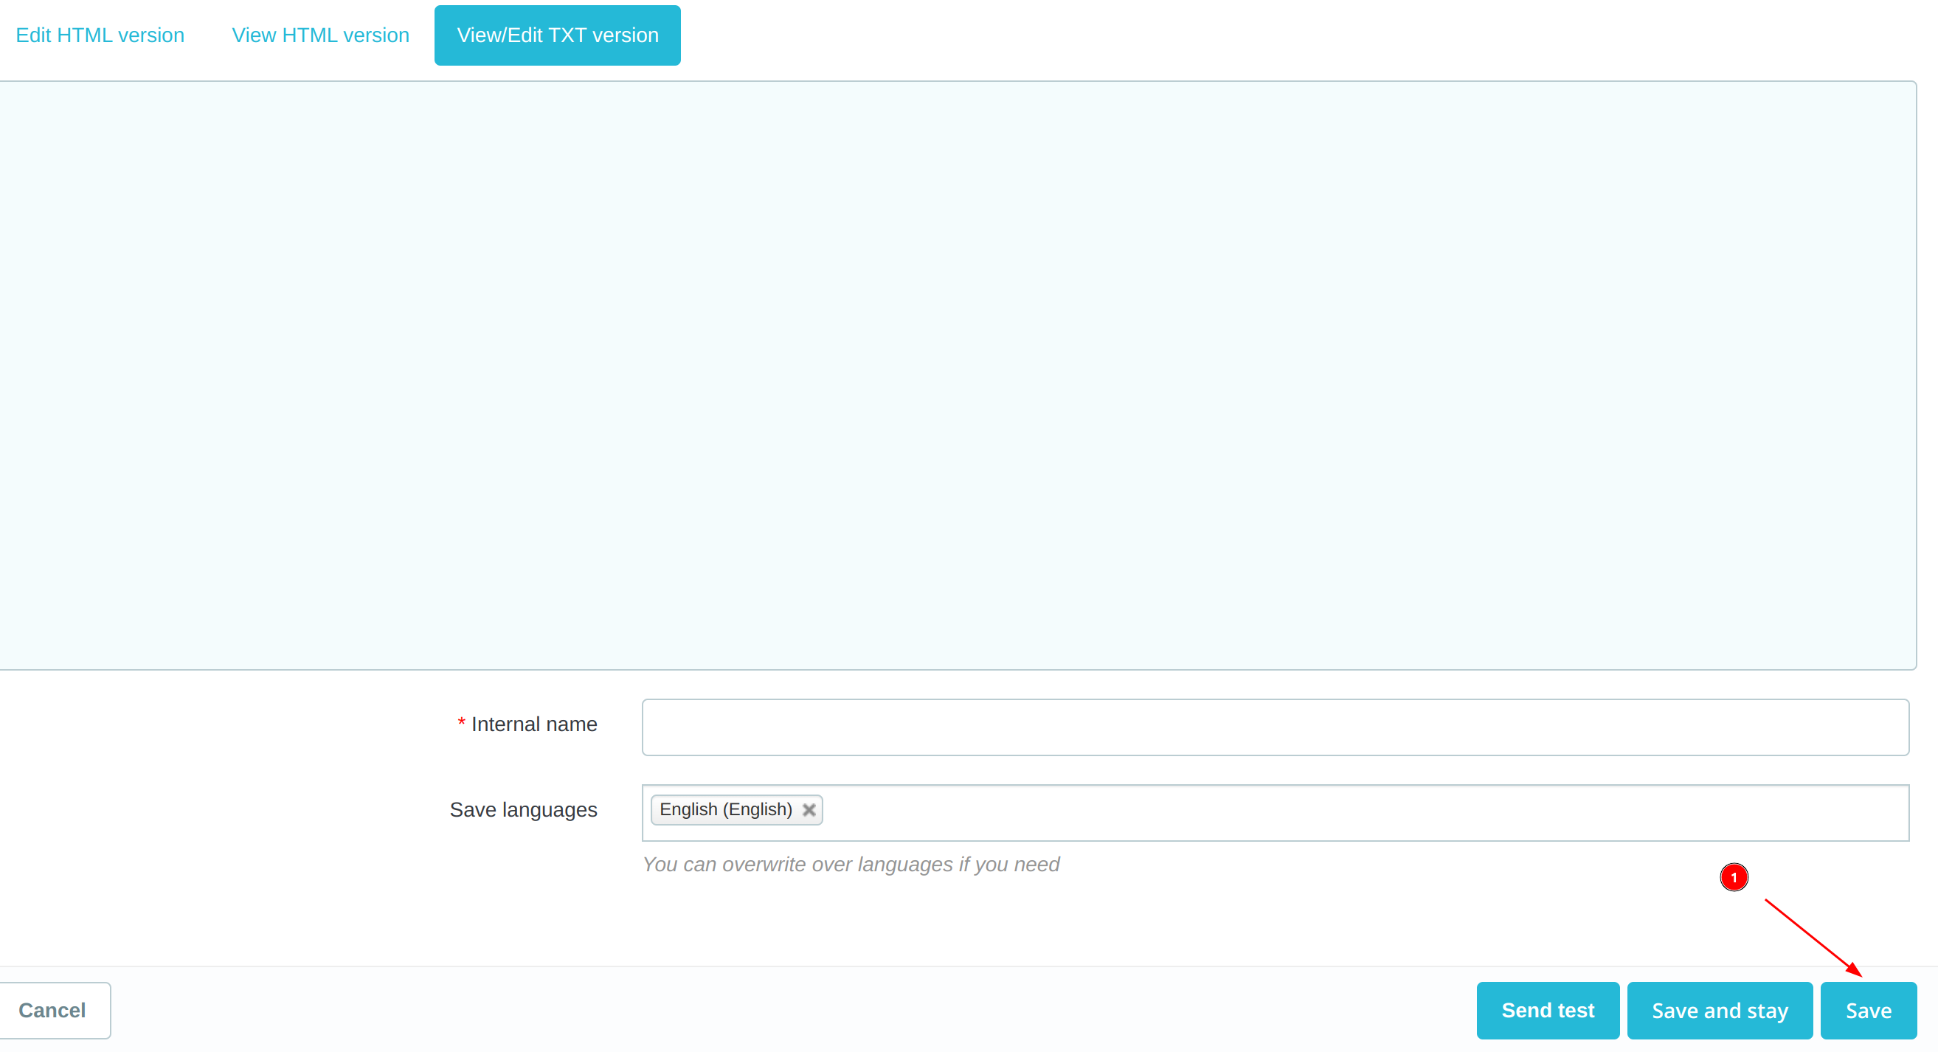Remove the English (English) language tag
Viewport: 1938px width, 1052px height.
pyautogui.click(x=809, y=810)
